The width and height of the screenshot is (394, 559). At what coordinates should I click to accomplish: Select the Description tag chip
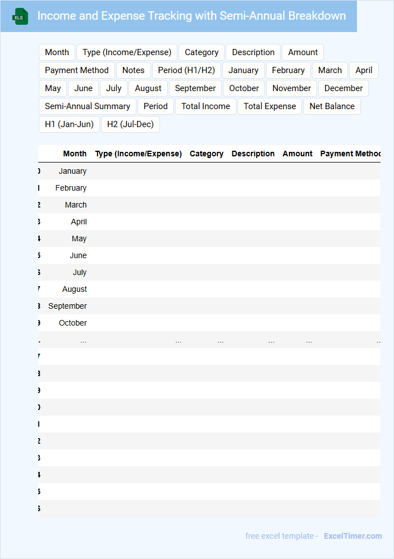[x=253, y=52]
